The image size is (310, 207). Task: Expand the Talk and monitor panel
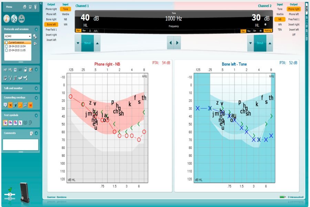(x=36, y=88)
